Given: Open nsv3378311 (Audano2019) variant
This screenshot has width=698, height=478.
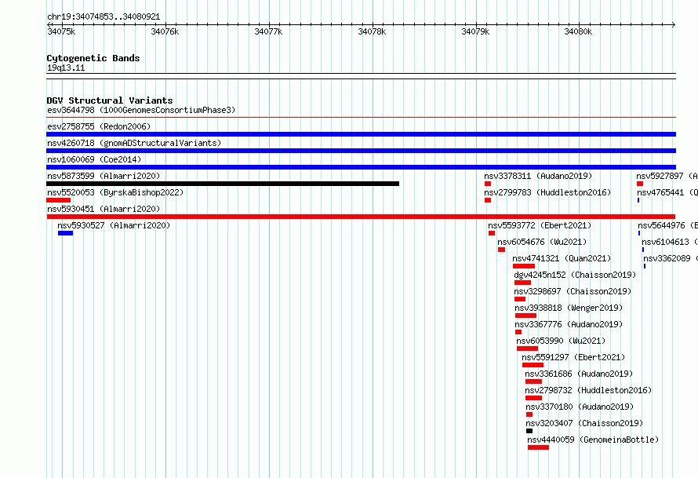Looking at the screenshot, I should pyautogui.click(x=538, y=176).
